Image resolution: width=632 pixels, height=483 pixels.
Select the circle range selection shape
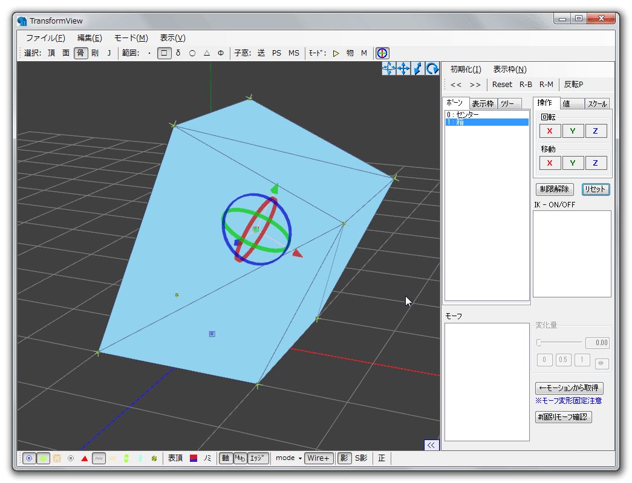click(192, 53)
